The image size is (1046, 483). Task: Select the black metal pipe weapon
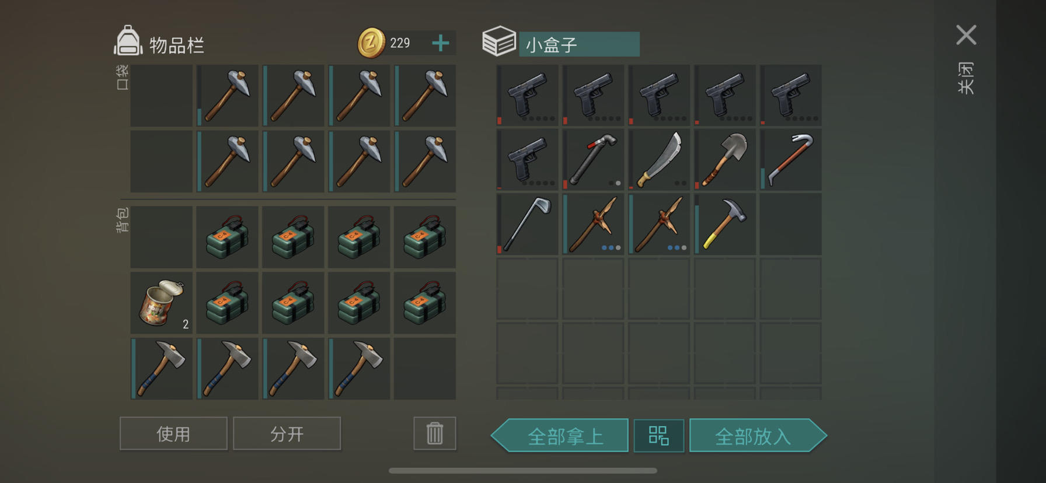[x=593, y=159]
